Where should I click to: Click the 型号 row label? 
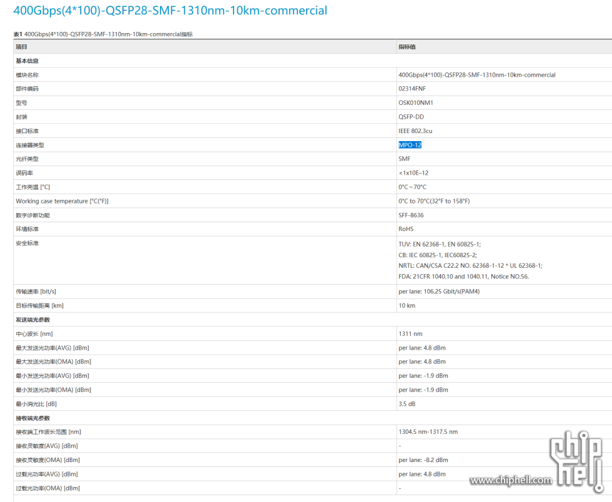click(21, 103)
